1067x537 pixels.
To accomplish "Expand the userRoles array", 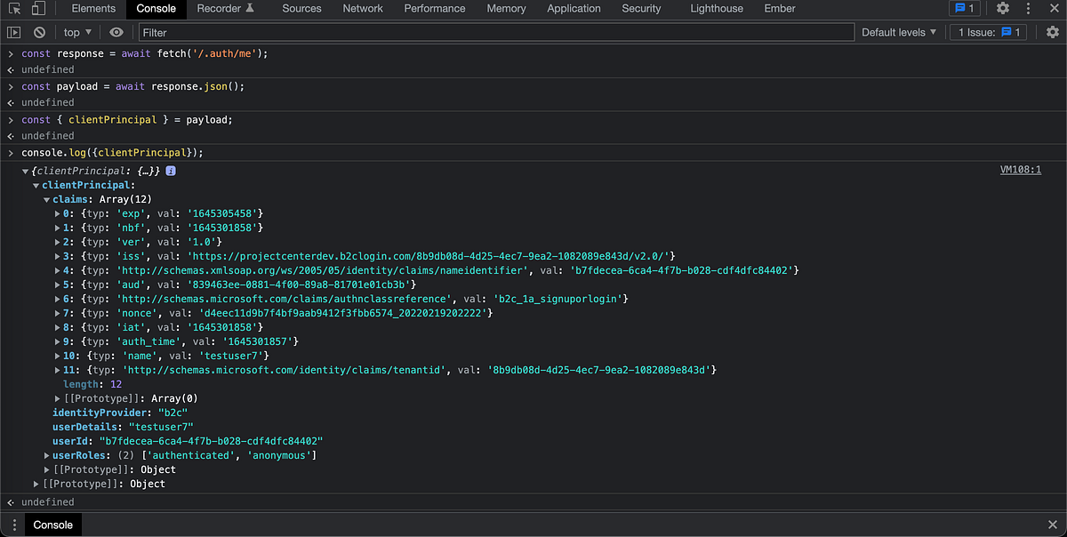I will pyautogui.click(x=46, y=454).
